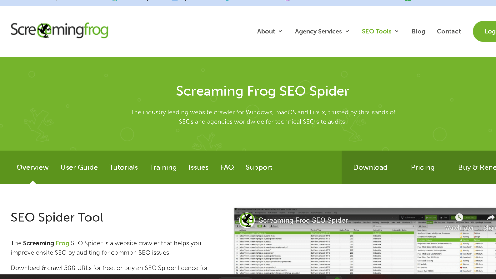Open the SEO Tools menu
Viewport: 496px width, 279px height.
(x=377, y=31)
